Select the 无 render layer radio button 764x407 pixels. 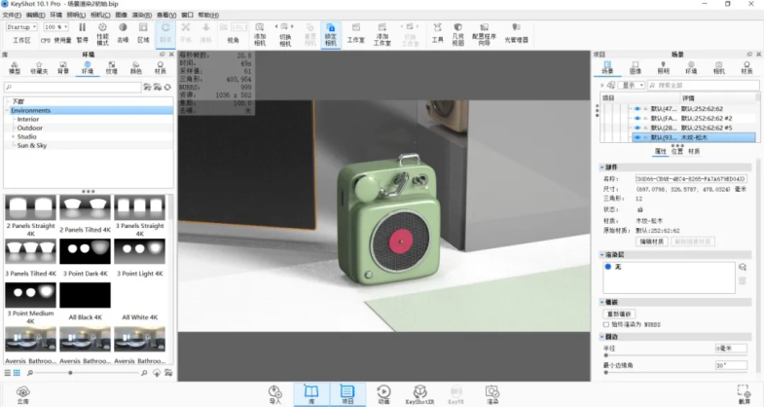click(x=608, y=265)
